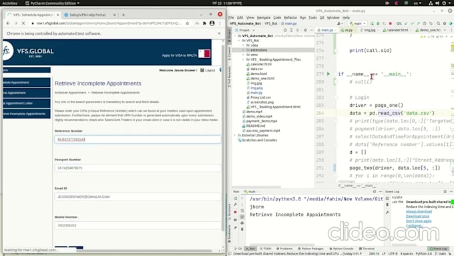
Task: Click the Git push arrow icon
Action: 418,23
